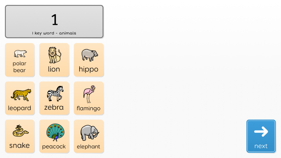The height and width of the screenshot is (158, 281).
Task: Click the lion text label
Action: (x=54, y=69)
